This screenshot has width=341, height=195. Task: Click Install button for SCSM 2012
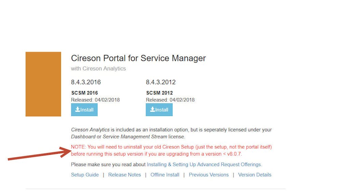[159, 110]
